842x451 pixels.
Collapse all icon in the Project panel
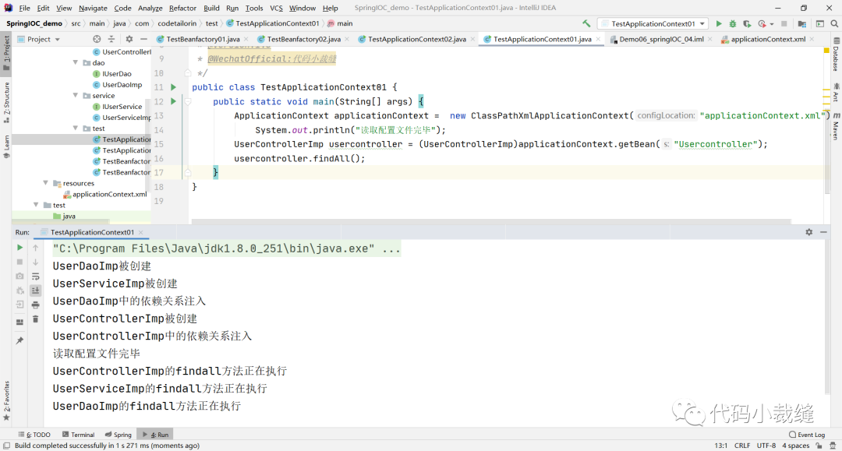click(x=111, y=39)
